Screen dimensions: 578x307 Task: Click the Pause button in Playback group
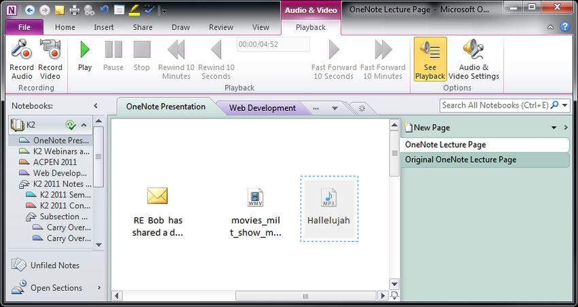[113, 55]
